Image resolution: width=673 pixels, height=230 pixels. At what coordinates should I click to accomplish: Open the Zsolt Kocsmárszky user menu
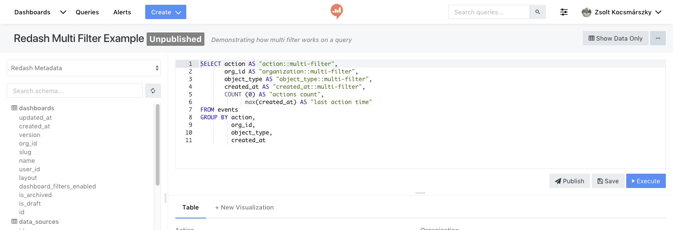pyautogui.click(x=621, y=12)
